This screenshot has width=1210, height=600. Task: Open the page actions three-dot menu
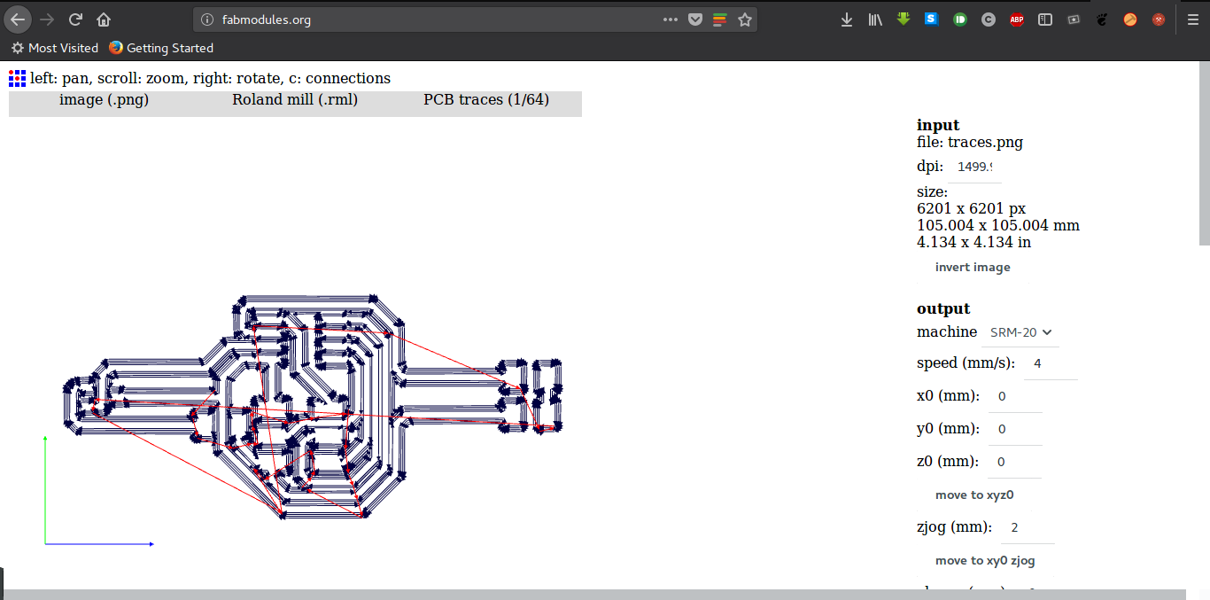(672, 19)
